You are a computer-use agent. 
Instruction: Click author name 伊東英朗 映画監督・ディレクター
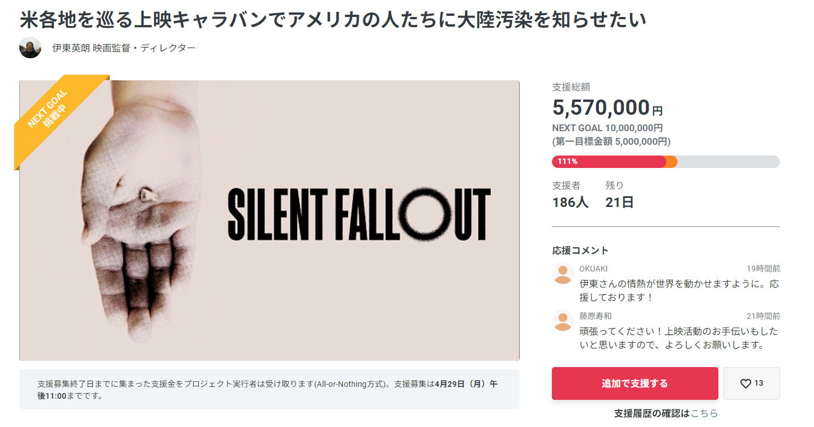point(124,48)
